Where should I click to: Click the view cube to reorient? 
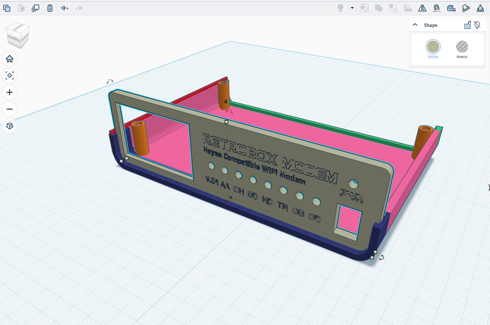point(18,36)
